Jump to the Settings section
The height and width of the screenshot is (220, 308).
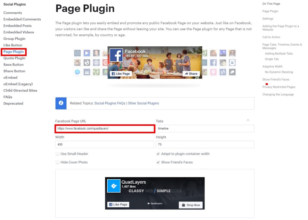268,19
